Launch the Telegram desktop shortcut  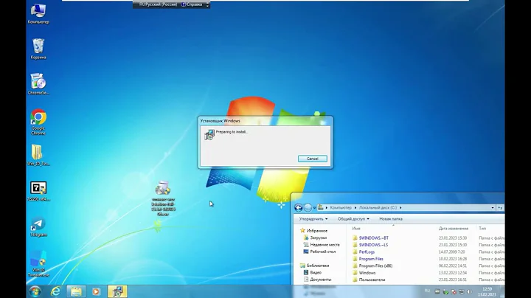point(38,227)
